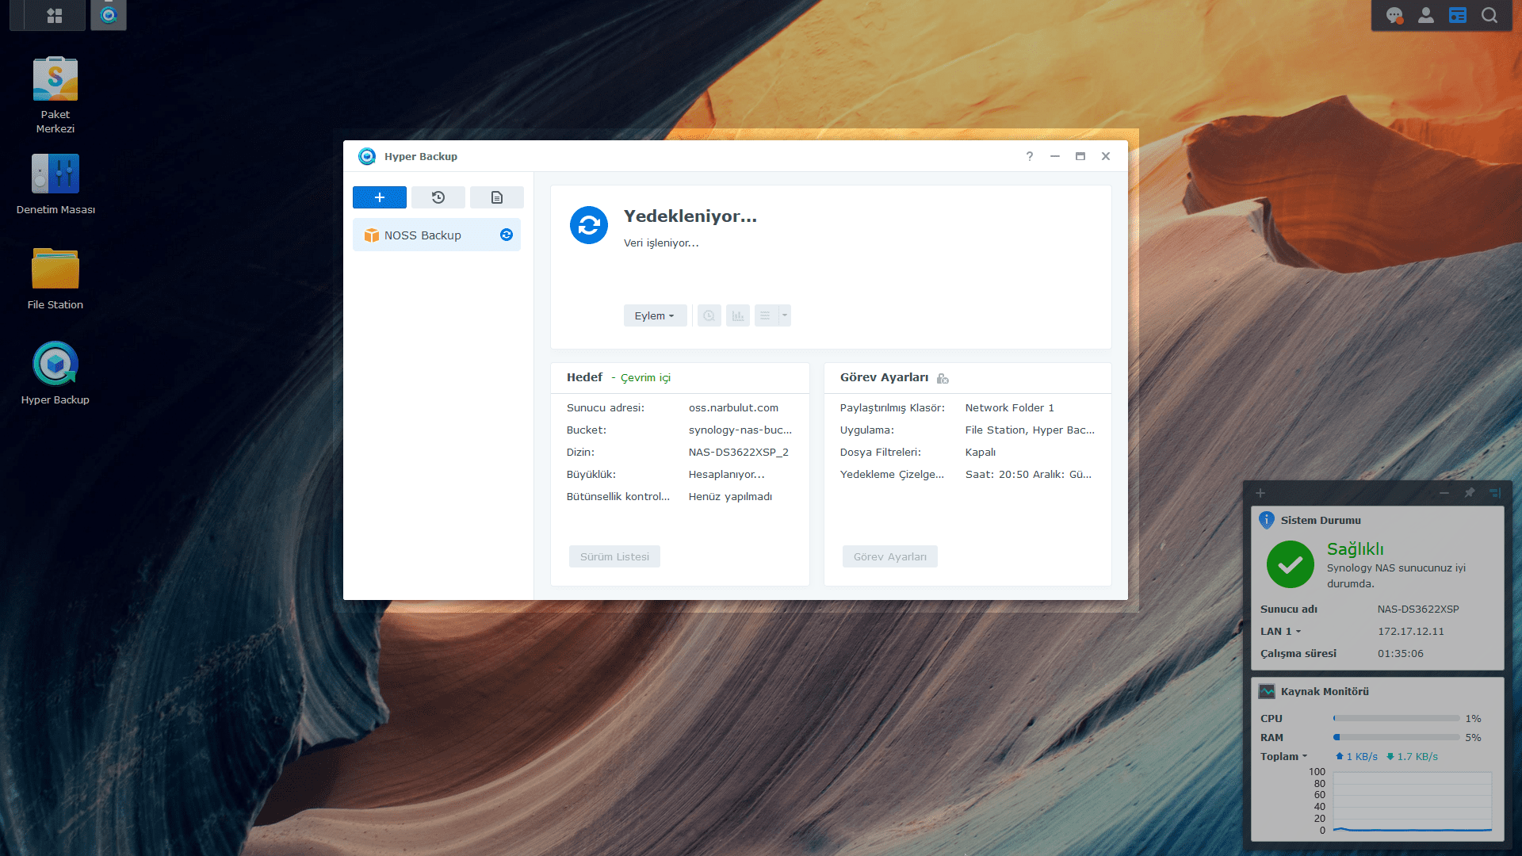Expand the LAN 1 interface dropdown
1522x856 pixels.
[1281, 631]
